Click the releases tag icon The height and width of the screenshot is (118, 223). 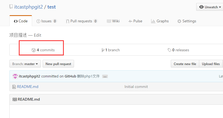(169, 50)
